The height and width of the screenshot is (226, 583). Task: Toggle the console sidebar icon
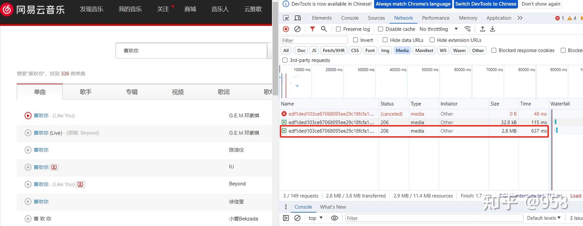[286, 218]
